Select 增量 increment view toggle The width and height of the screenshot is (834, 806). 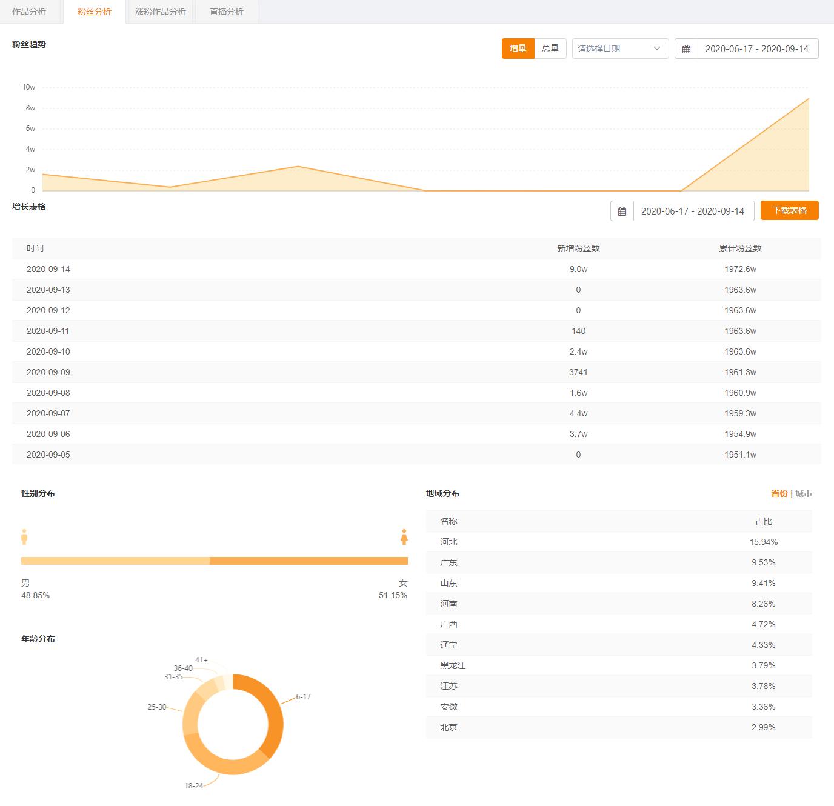[518, 48]
